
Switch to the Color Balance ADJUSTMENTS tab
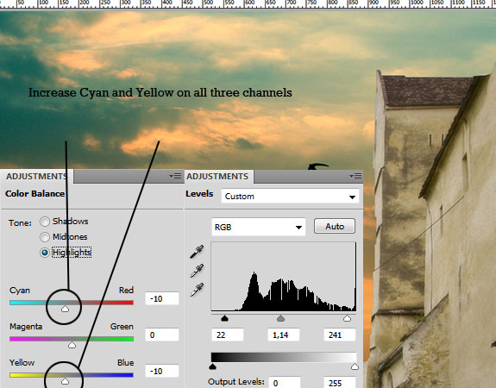(36, 176)
